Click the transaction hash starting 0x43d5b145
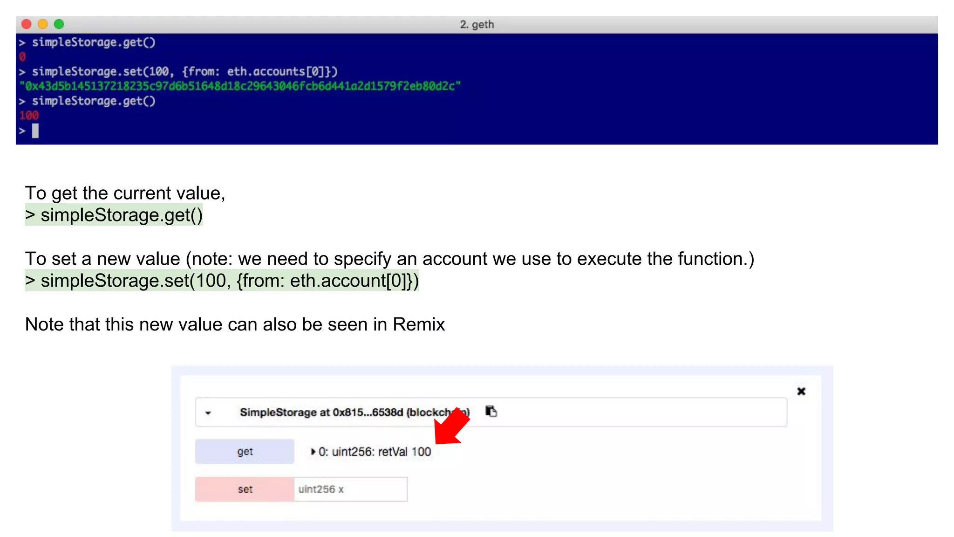The image size is (954, 537). (x=240, y=86)
